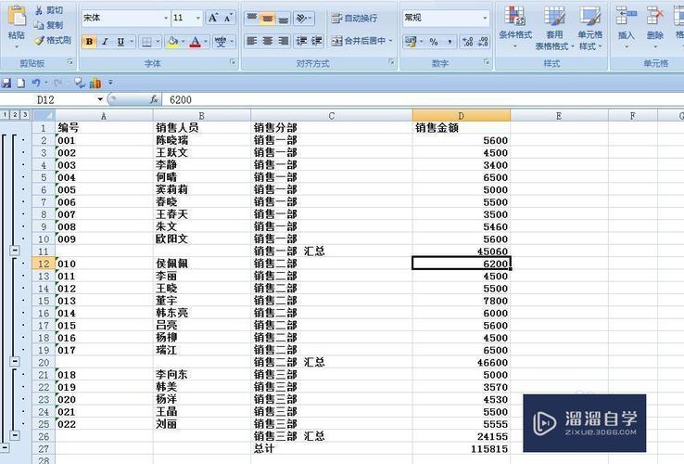Click the accounting number format icon
The height and width of the screenshot is (464, 684).
(x=410, y=42)
